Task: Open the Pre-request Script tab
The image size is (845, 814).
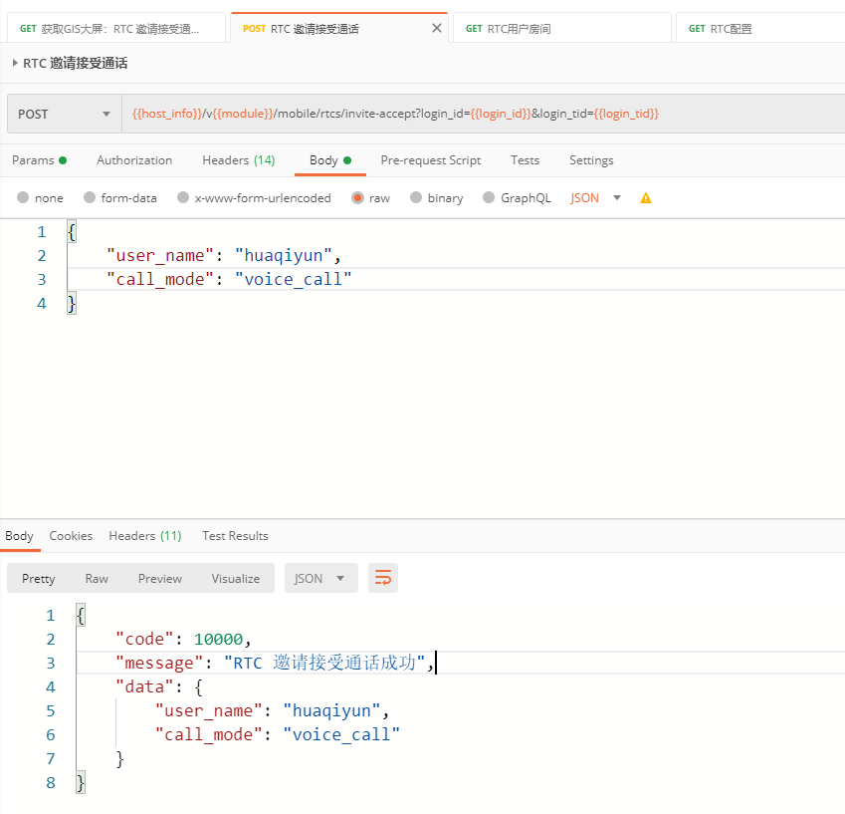Action: 430,160
